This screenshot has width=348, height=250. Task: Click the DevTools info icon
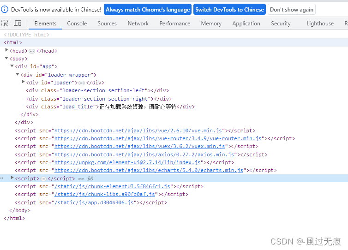click(5, 9)
